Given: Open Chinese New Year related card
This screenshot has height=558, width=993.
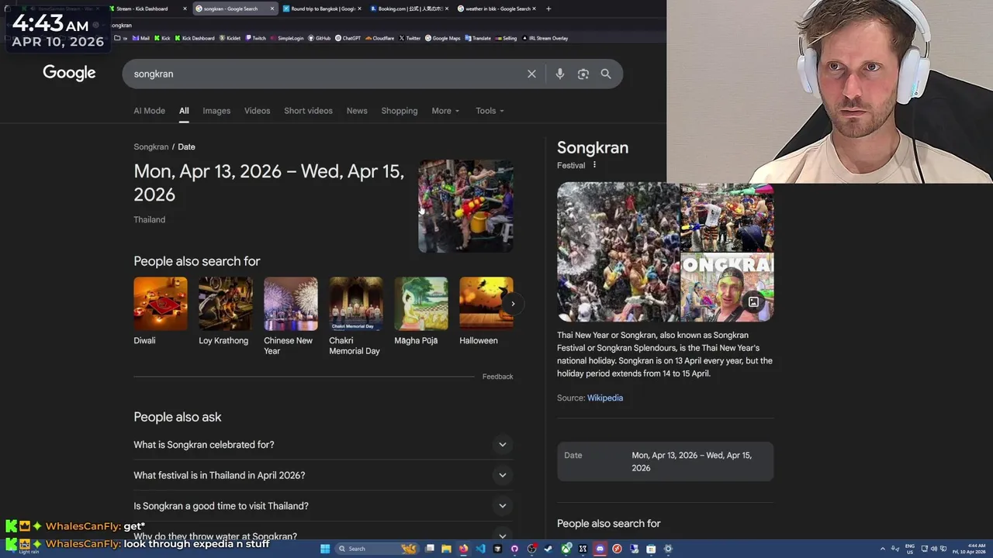Looking at the screenshot, I should pyautogui.click(x=291, y=316).
